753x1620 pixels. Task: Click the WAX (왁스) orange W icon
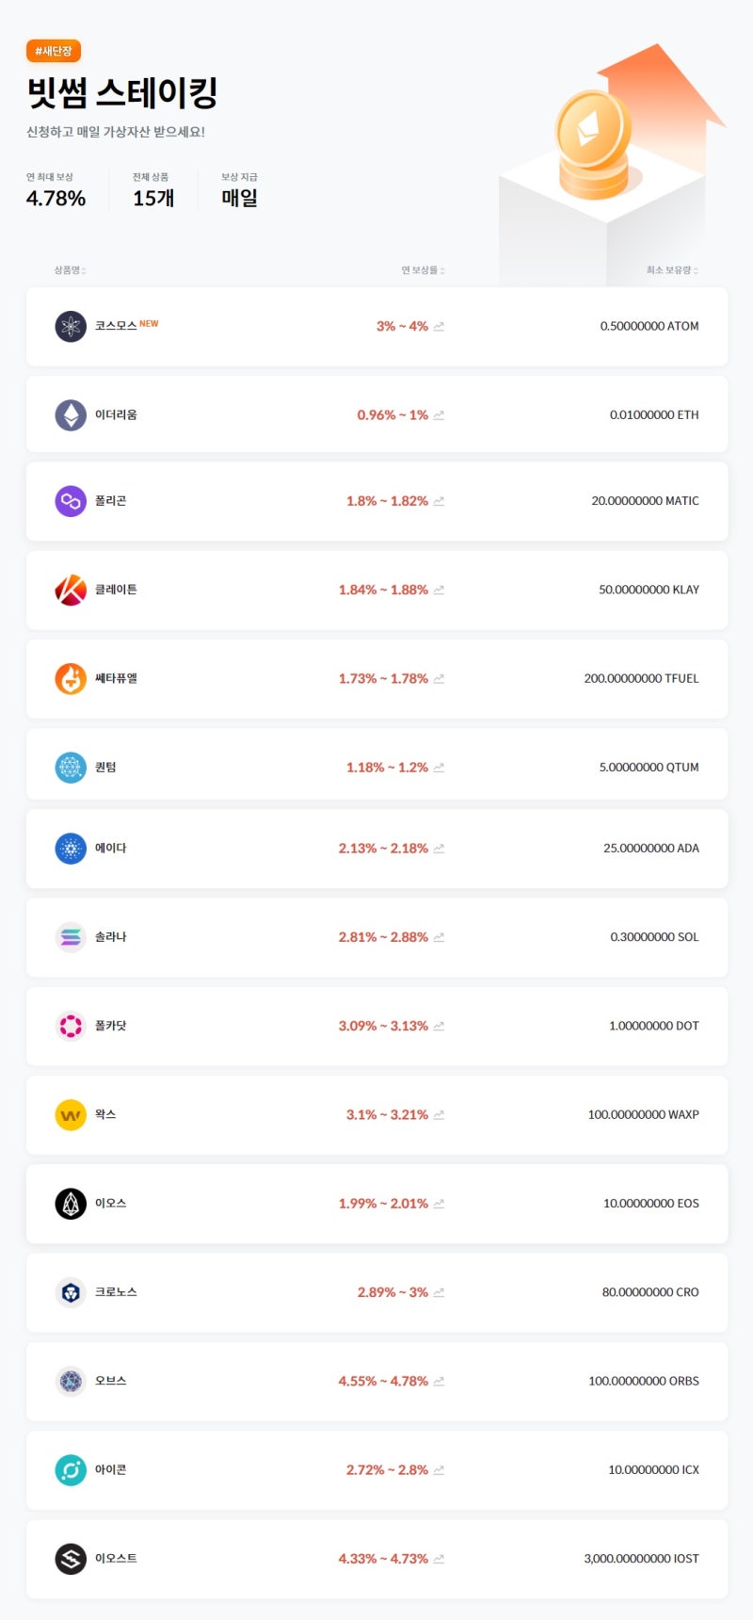[70, 1114]
